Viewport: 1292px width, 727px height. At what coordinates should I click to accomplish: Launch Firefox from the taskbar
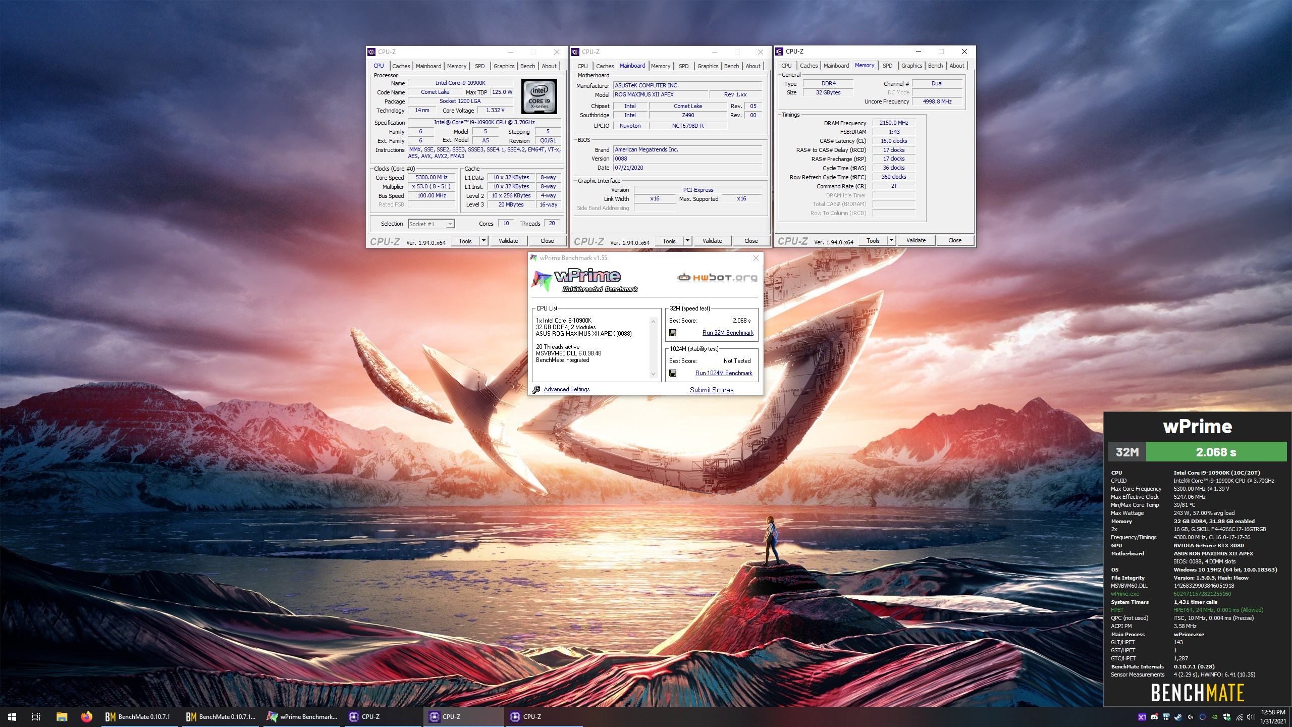[x=87, y=716]
